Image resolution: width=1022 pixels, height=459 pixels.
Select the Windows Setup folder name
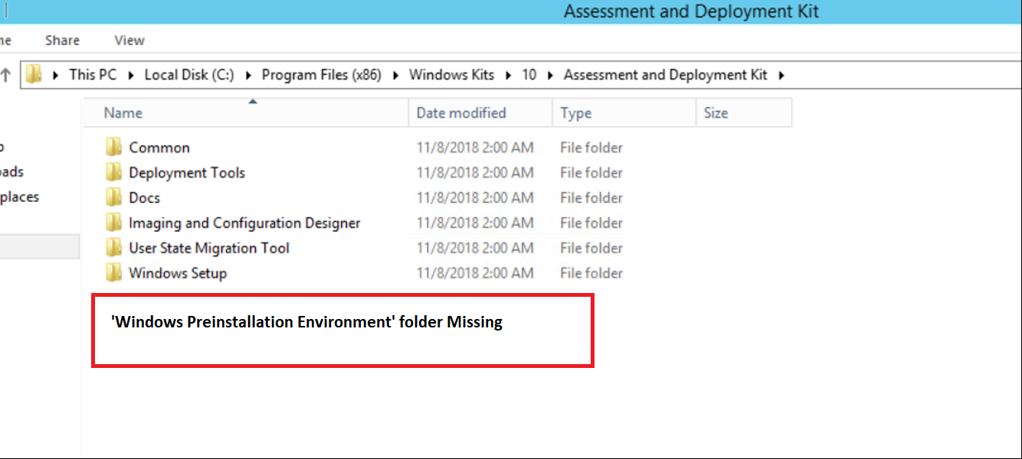pos(178,273)
